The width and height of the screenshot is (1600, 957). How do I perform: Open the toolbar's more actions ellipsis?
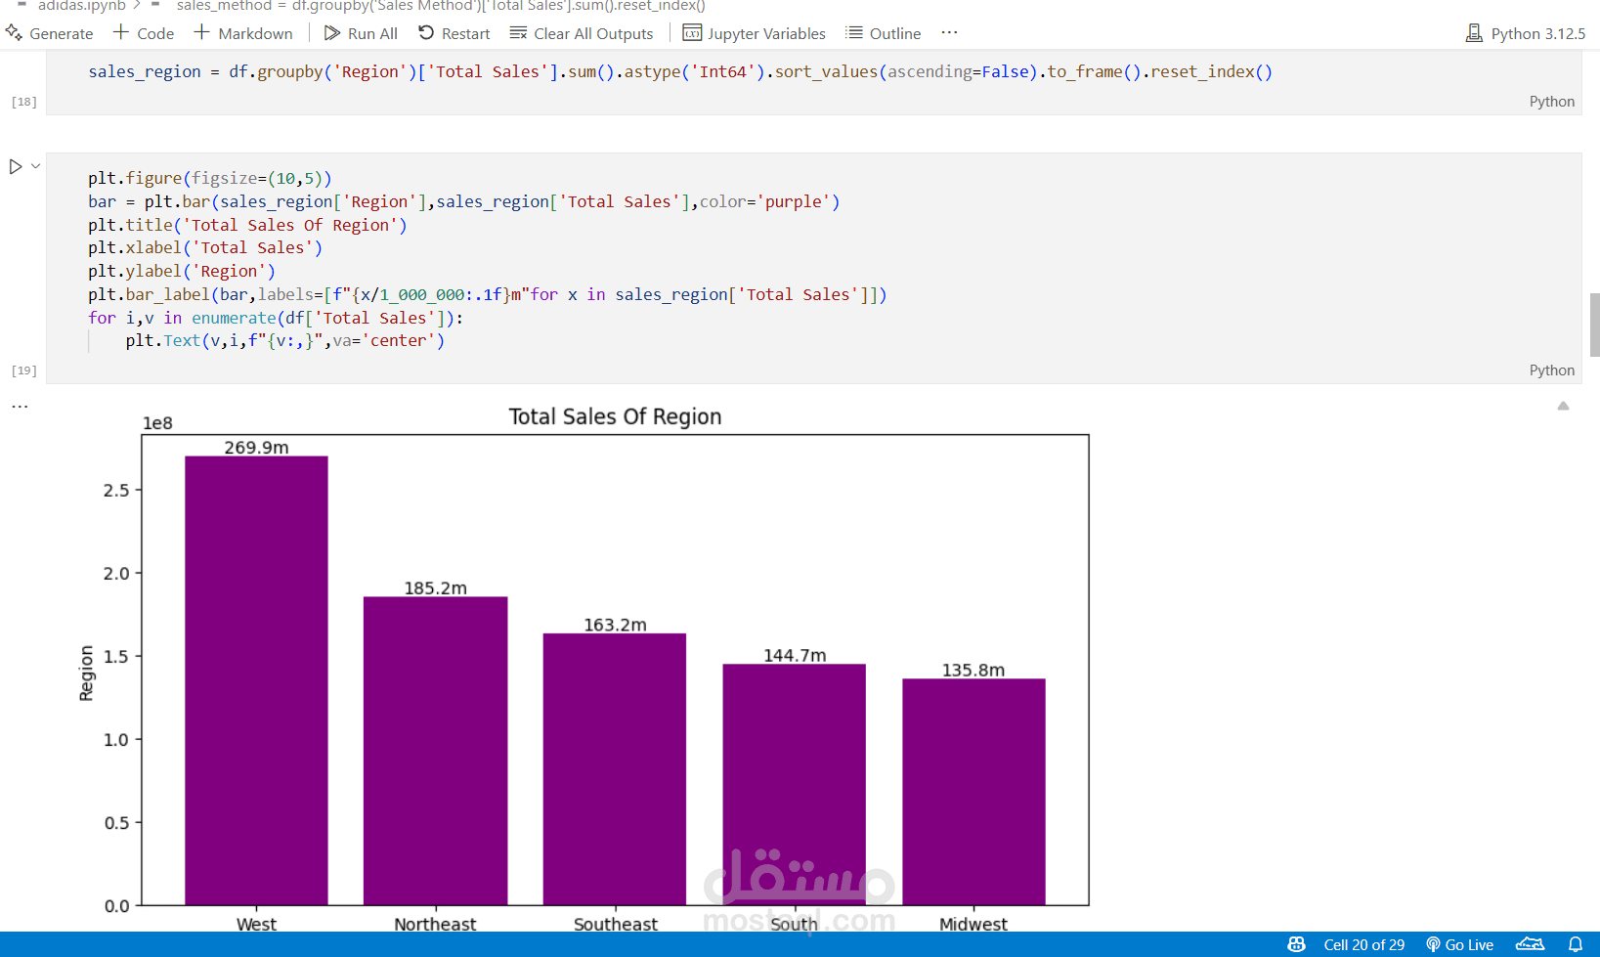(x=949, y=32)
